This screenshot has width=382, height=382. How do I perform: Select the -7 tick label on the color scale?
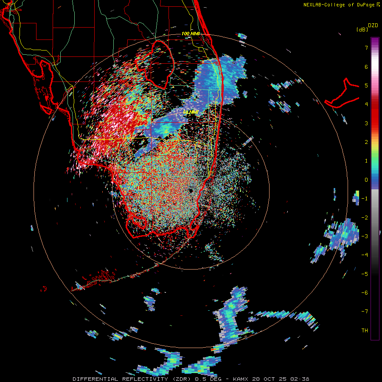(x=365, y=312)
